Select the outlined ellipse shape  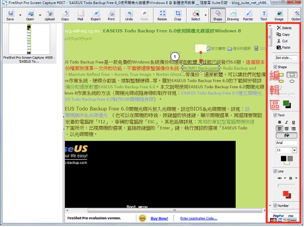pyautogui.click(x=292, y=82)
